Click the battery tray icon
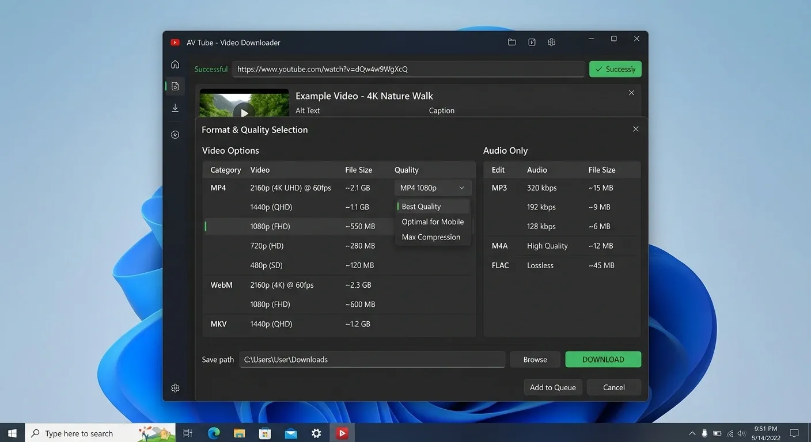 tap(717, 433)
